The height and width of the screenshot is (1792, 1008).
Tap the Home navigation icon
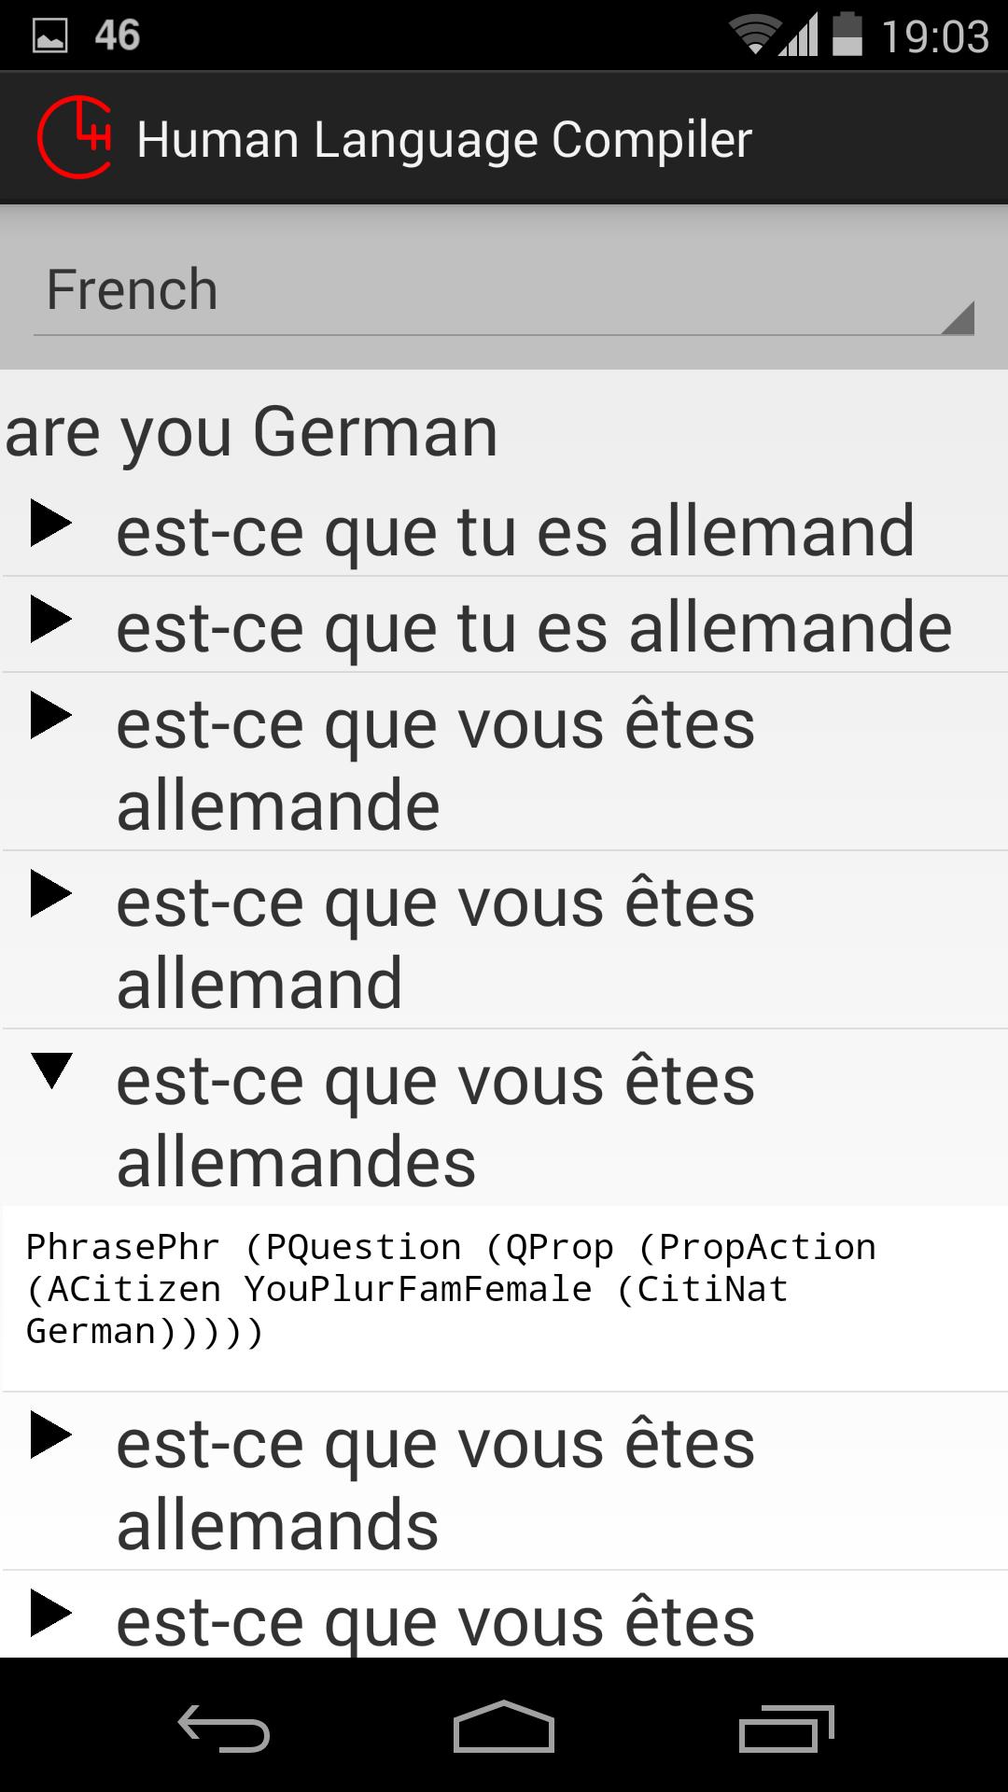(504, 1727)
